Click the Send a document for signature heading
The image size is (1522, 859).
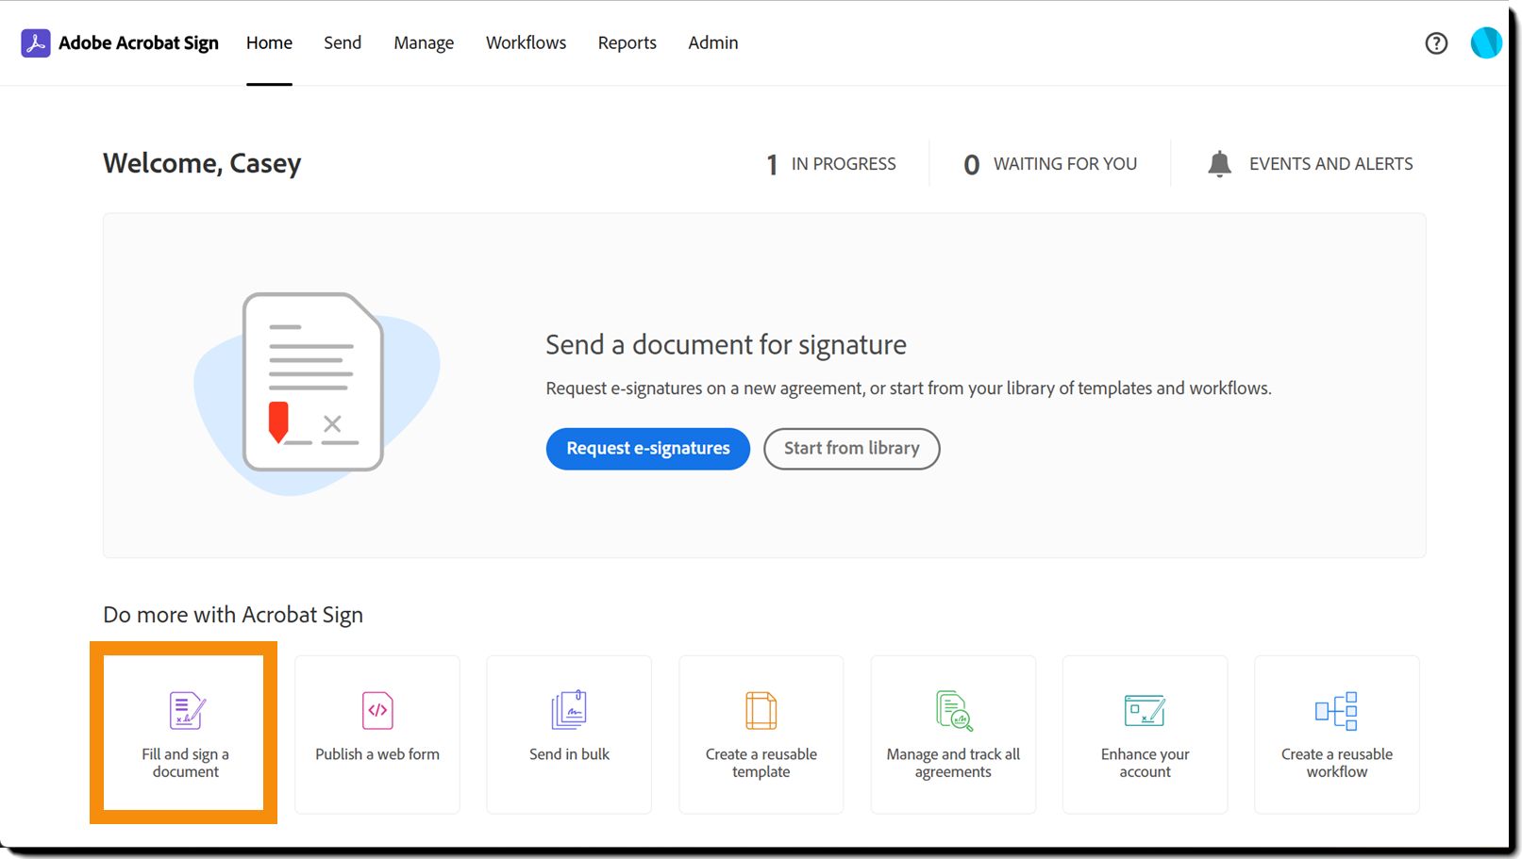[726, 345]
